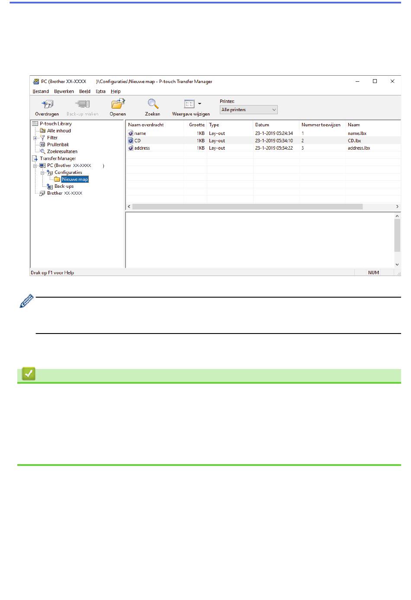Select the Nieuwe map folder
The image size is (411, 600).
[75, 179]
